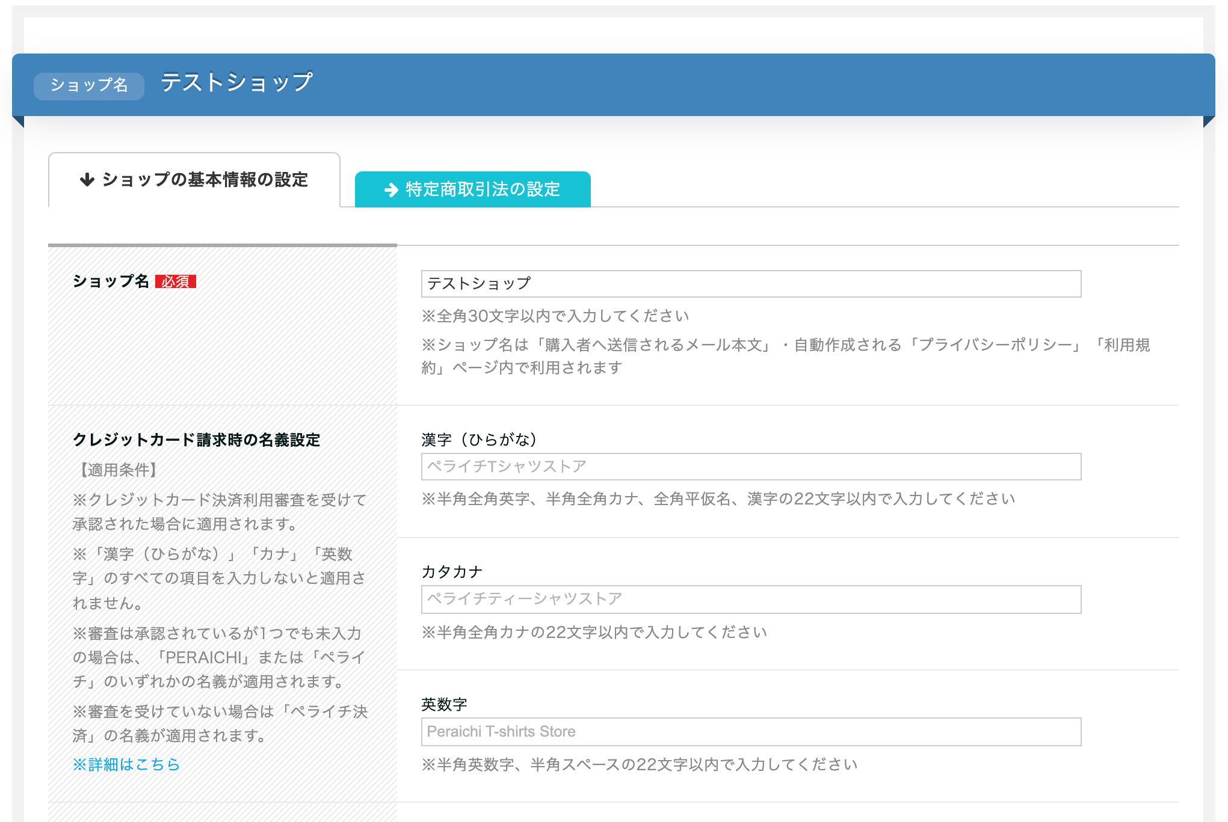The image size is (1228, 822).
Task: Click the カタカナ name input field
Action: (751, 600)
